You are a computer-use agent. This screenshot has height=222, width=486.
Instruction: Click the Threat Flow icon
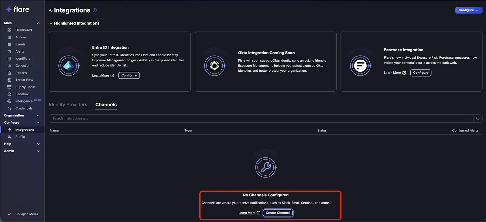pyautogui.click(x=9, y=80)
